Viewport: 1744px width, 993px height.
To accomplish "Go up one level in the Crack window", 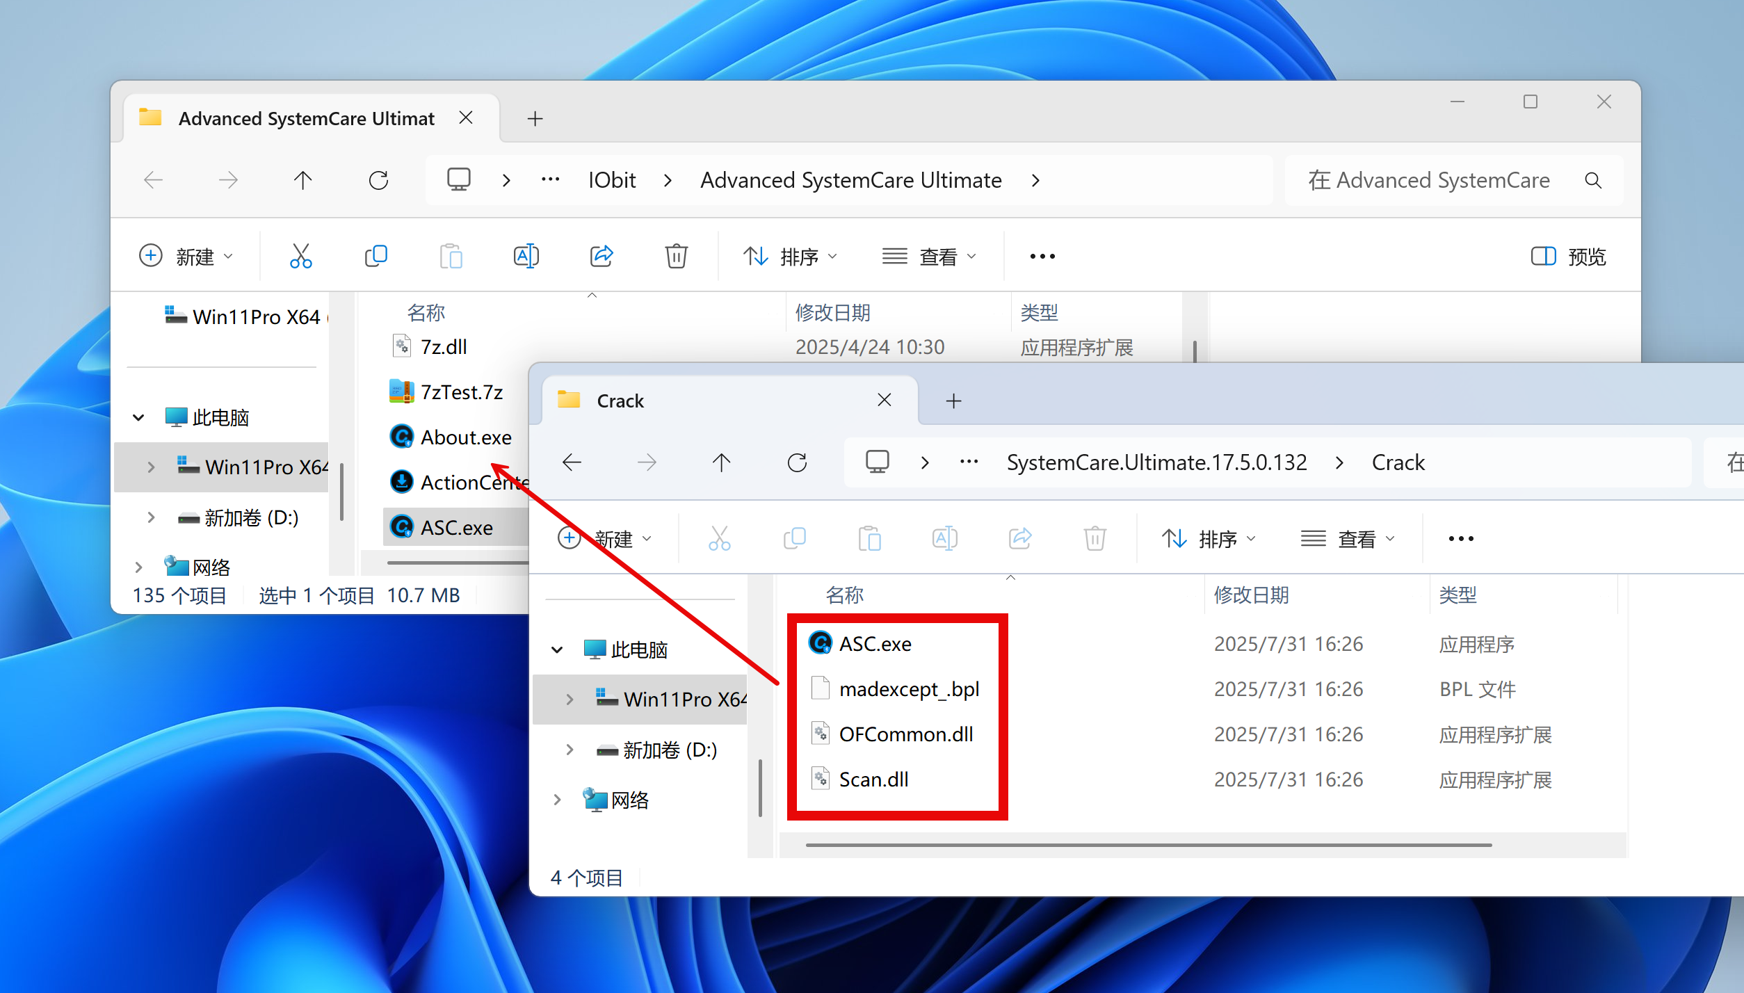I will pyautogui.click(x=721, y=462).
